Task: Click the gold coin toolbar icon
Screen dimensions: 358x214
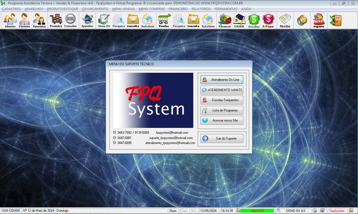Action: click(x=302, y=20)
